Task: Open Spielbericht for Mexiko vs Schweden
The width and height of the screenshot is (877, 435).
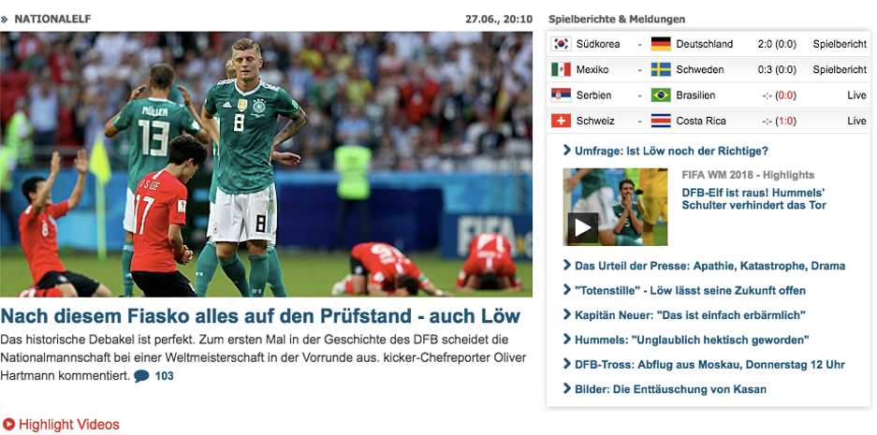Action: pyautogui.click(x=840, y=70)
